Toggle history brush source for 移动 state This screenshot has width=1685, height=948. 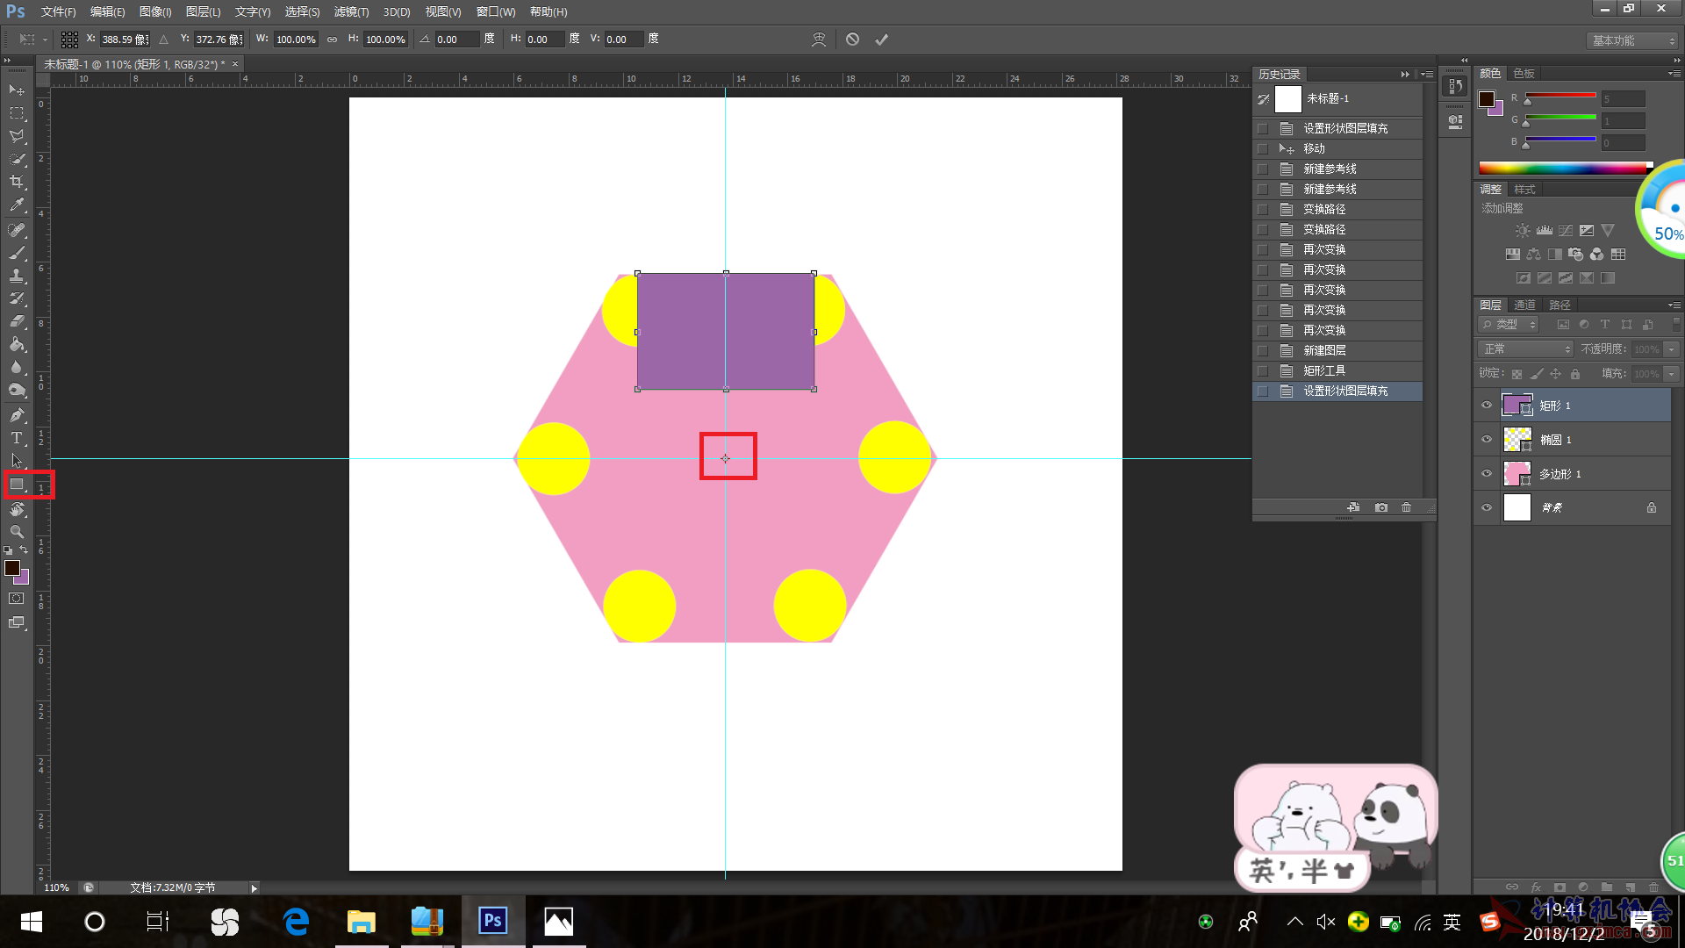[1263, 149]
